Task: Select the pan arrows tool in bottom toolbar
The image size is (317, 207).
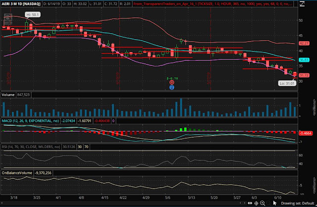Action: pyautogui.click(x=250, y=203)
